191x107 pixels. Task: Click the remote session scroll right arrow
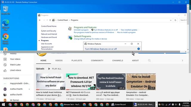tap(186, 52)
